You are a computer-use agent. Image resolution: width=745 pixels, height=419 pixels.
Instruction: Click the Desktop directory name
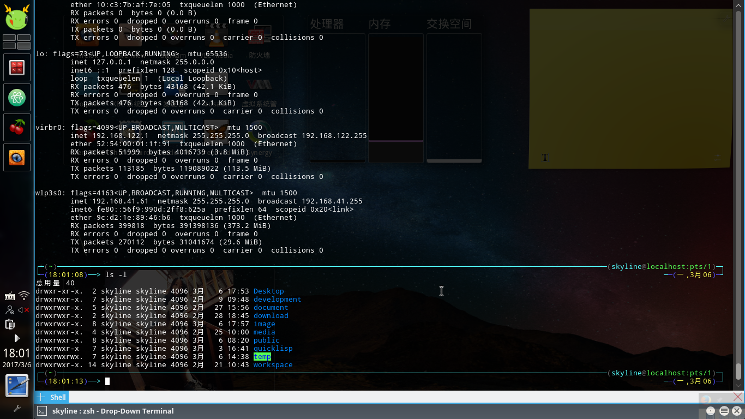coord(269,291)
